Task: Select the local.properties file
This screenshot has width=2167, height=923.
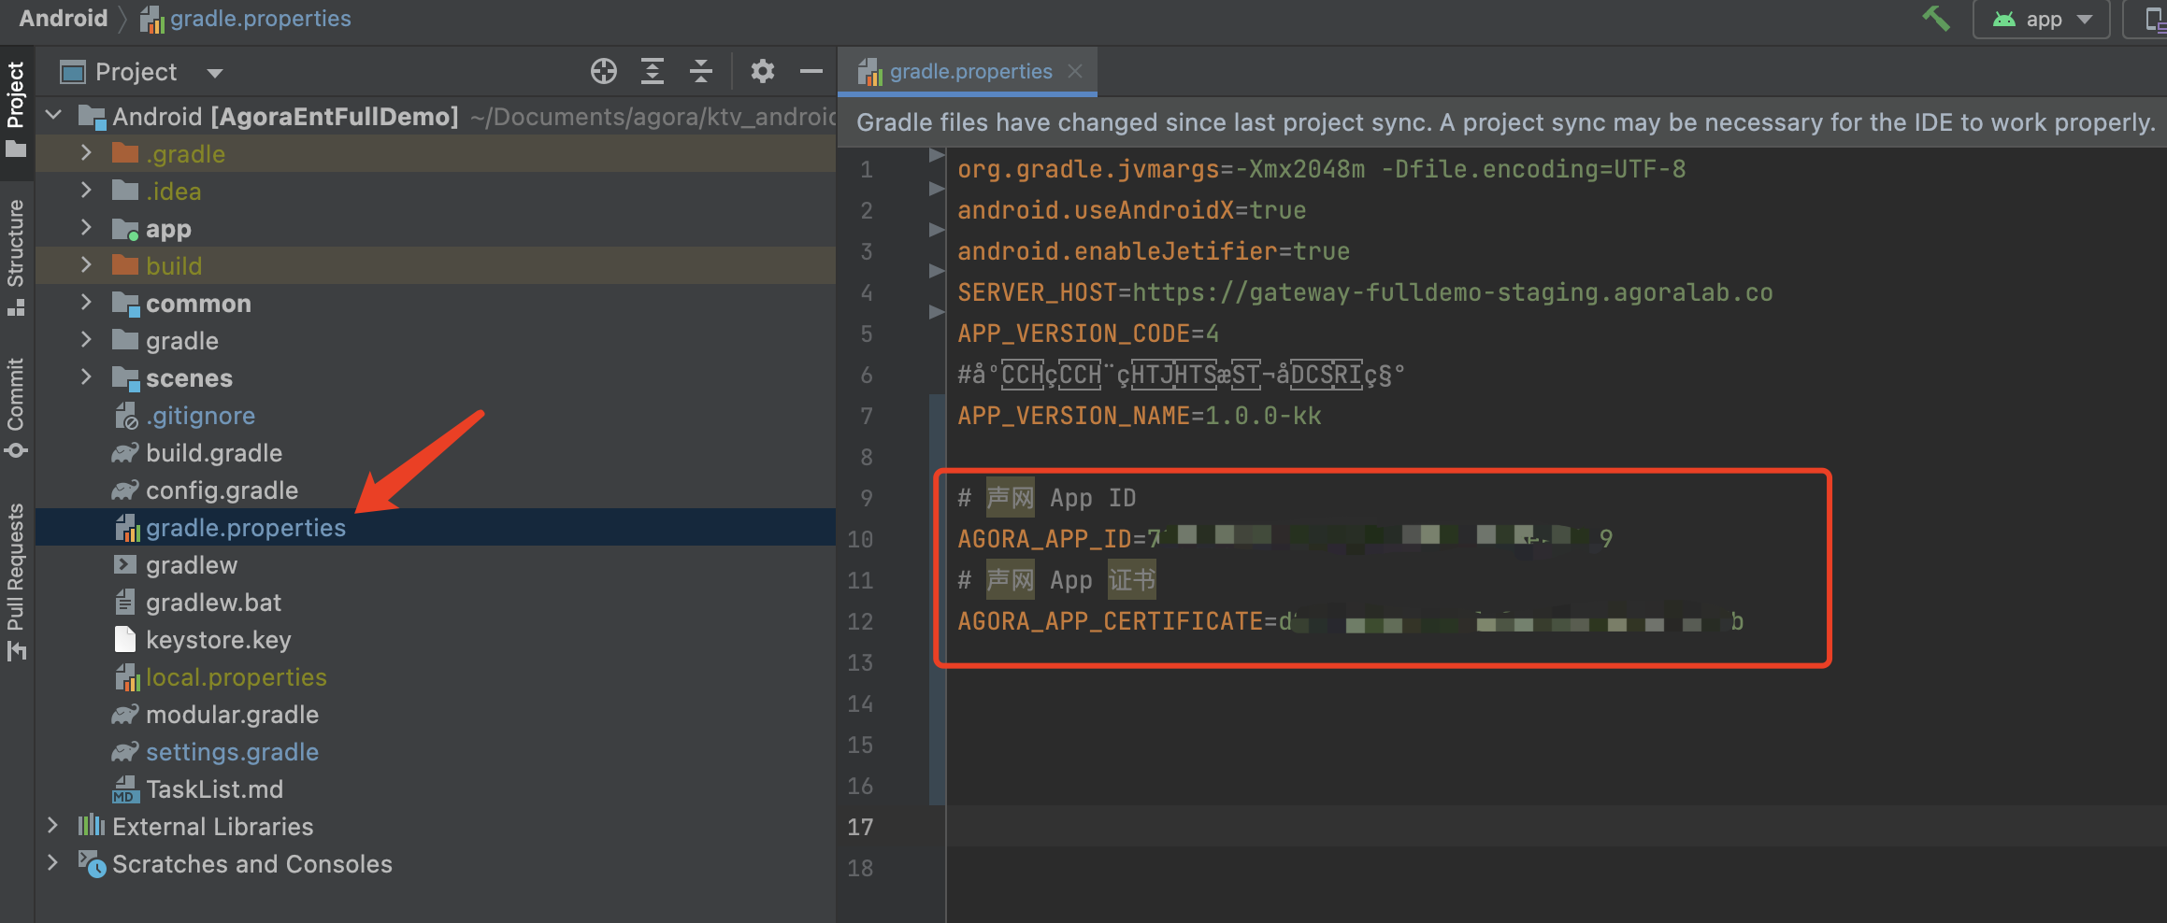Action: pyautogui.click(x=237, y=677)
